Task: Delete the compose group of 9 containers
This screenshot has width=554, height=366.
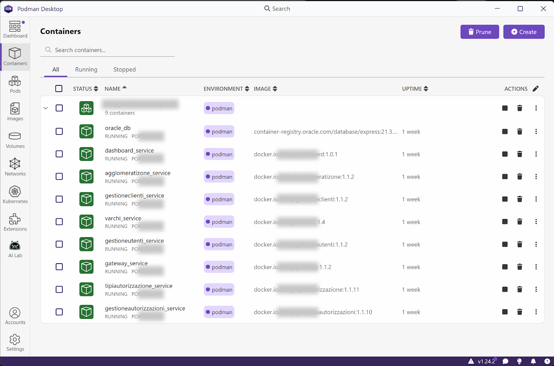Action: (x=520, y=108)
